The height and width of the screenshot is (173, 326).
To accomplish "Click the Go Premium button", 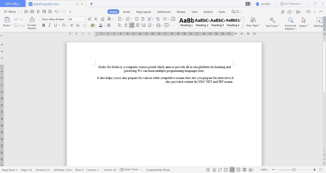I will (290, 4).
